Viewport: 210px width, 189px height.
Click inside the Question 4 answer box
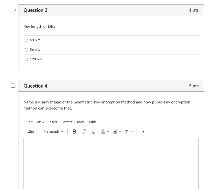[x=111, y=163]
